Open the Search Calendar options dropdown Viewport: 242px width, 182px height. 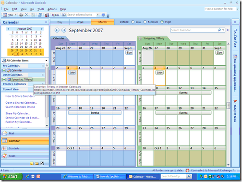coord(223,30)
